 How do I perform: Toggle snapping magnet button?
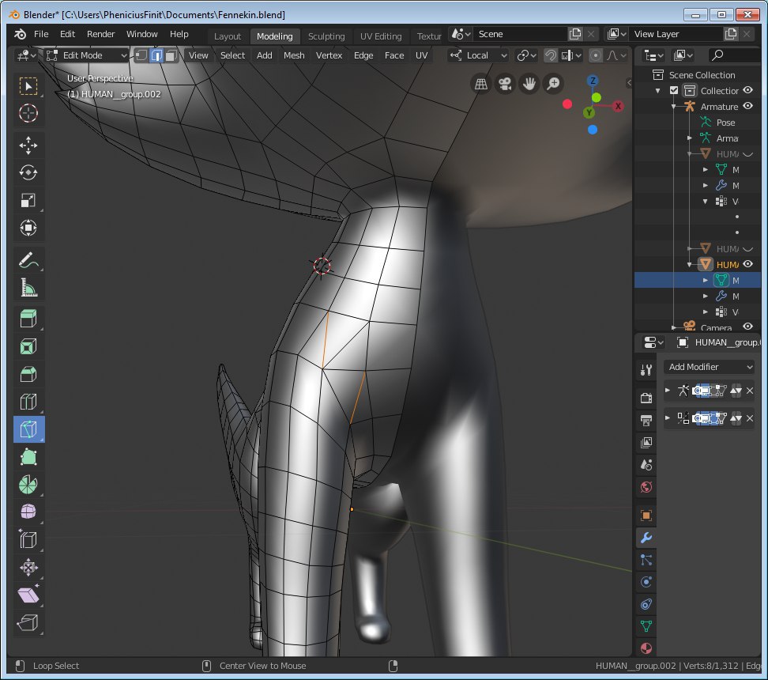coord(551,55)
